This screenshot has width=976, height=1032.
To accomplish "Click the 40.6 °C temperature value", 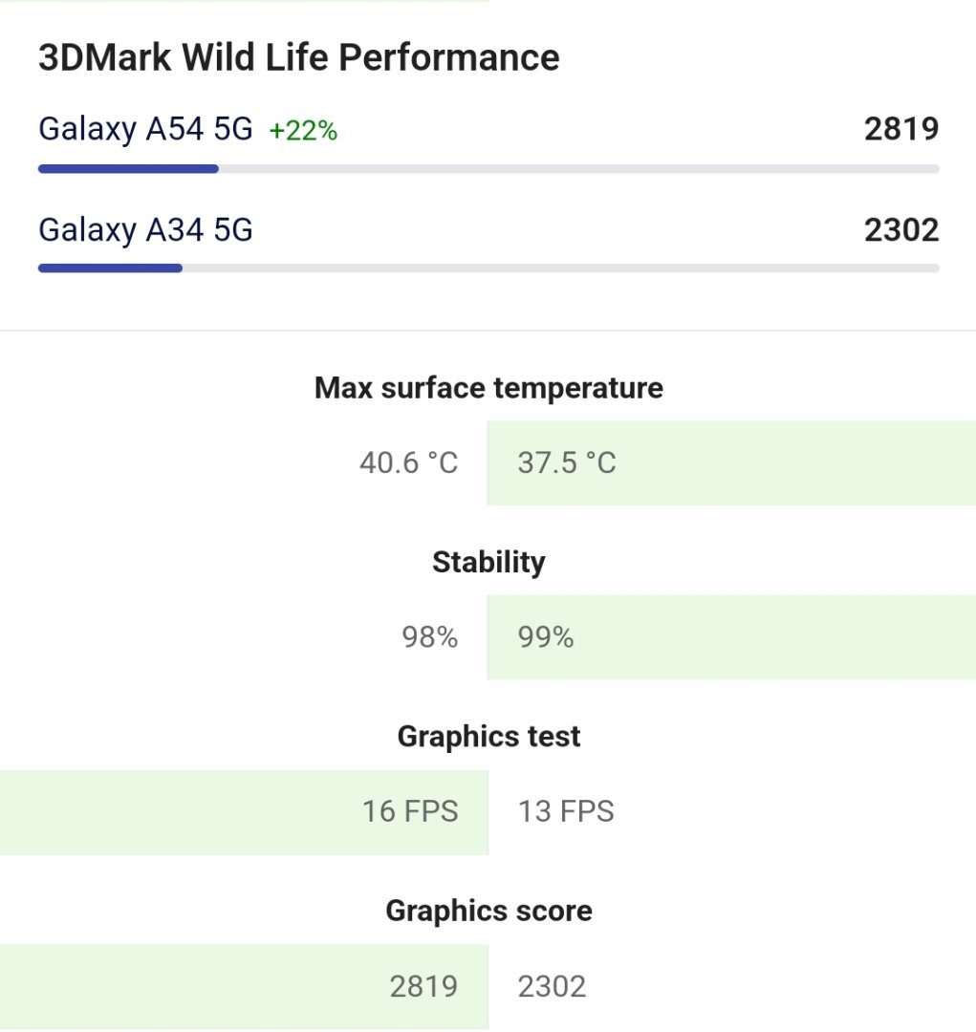I will pyautogui.click(x=409, y=463).
